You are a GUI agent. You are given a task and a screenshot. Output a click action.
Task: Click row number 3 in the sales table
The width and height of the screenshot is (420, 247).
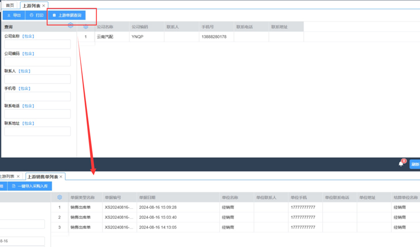(x=59, y=227)
